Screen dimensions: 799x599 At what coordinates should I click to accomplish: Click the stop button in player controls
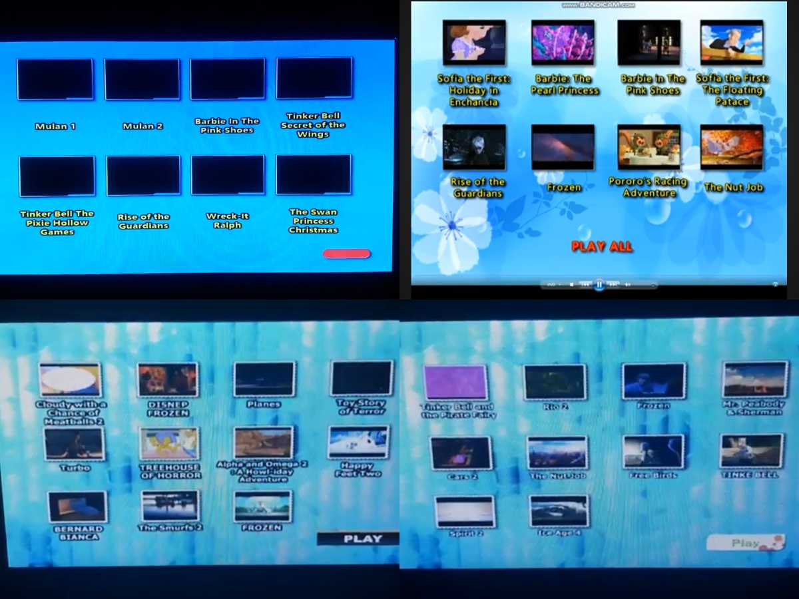[571, 285]
